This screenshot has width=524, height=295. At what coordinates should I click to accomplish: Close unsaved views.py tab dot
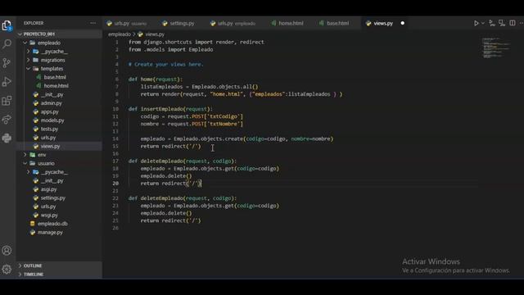[x=402, y=23]
